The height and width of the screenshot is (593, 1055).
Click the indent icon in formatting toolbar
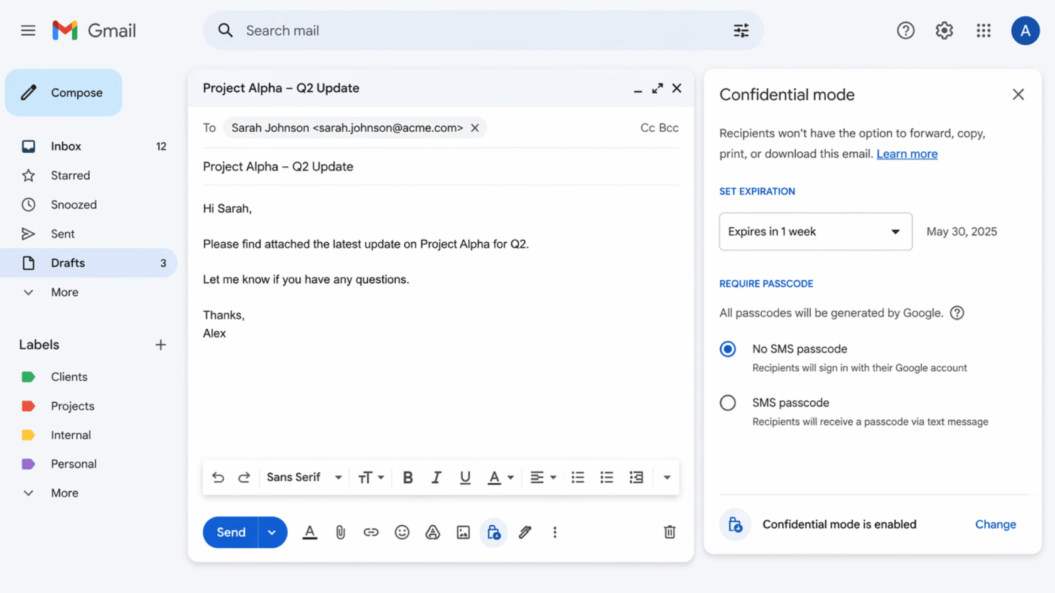point(636,478)
